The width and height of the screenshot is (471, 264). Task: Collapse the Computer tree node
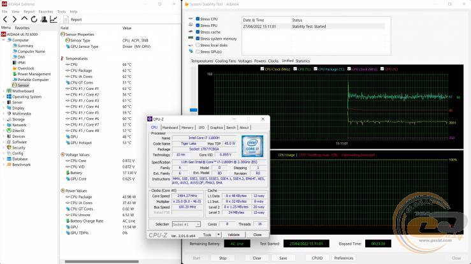click(4, 40)
